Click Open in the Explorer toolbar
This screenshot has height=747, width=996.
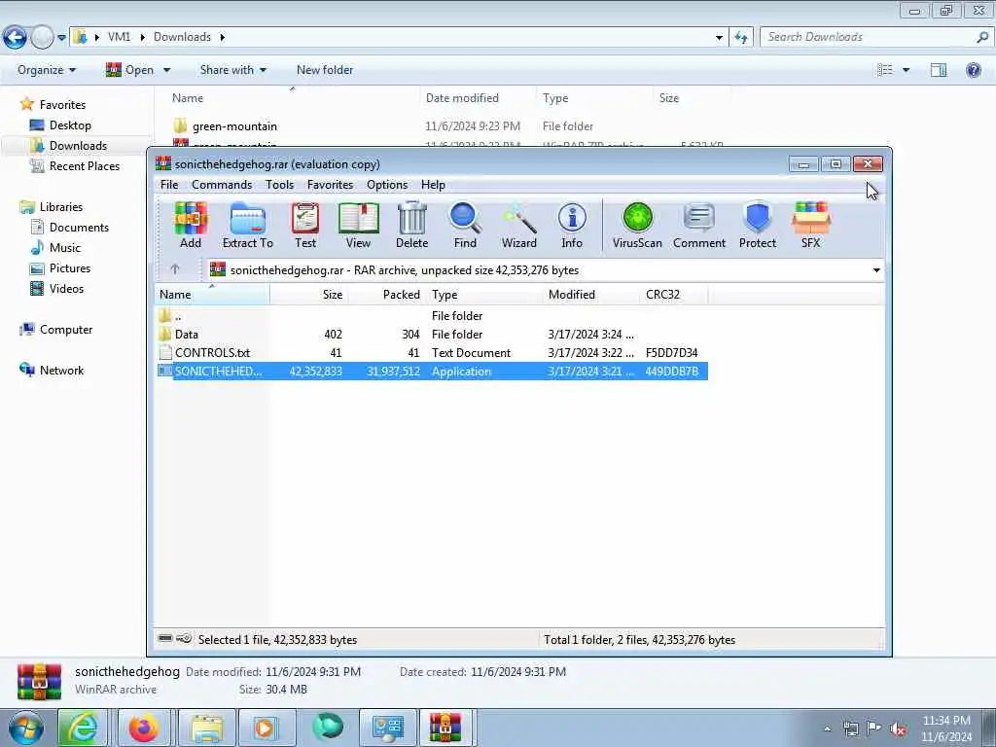(130, 70)
